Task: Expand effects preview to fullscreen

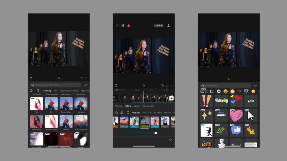Action: tap(31, 78)
